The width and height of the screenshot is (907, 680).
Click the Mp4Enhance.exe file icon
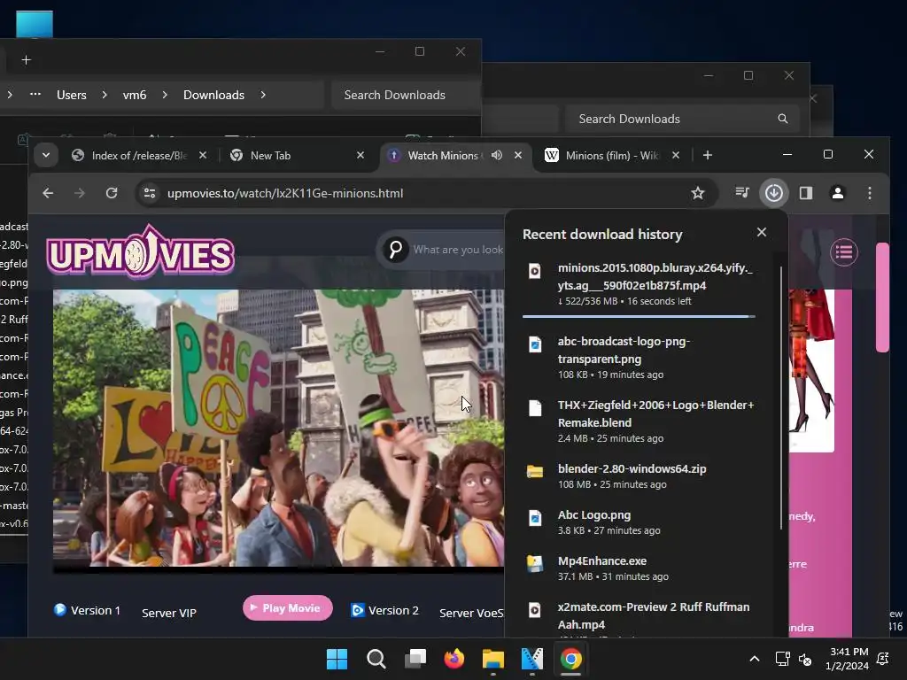point(534,564)
